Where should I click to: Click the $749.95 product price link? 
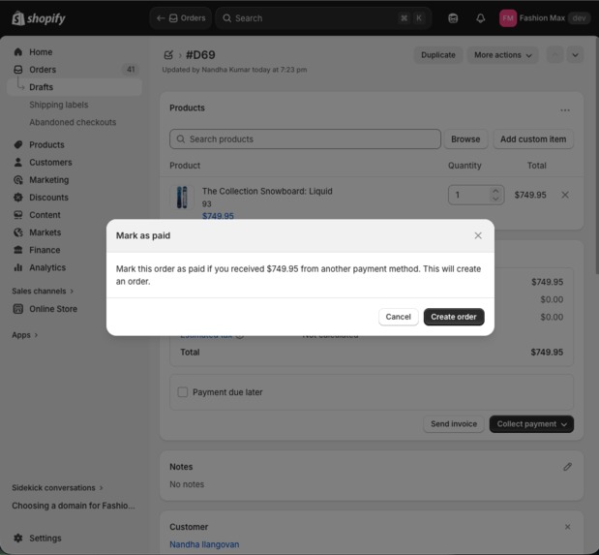218,216
